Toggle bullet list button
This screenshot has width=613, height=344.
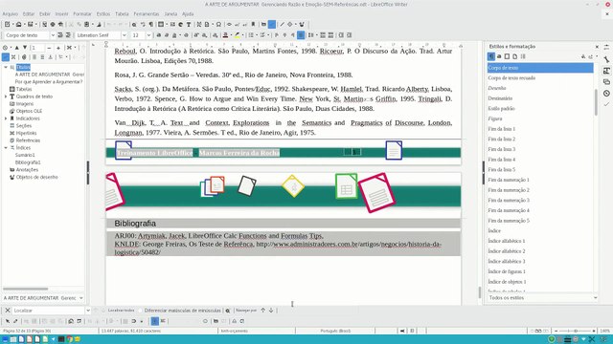(251, 35)
